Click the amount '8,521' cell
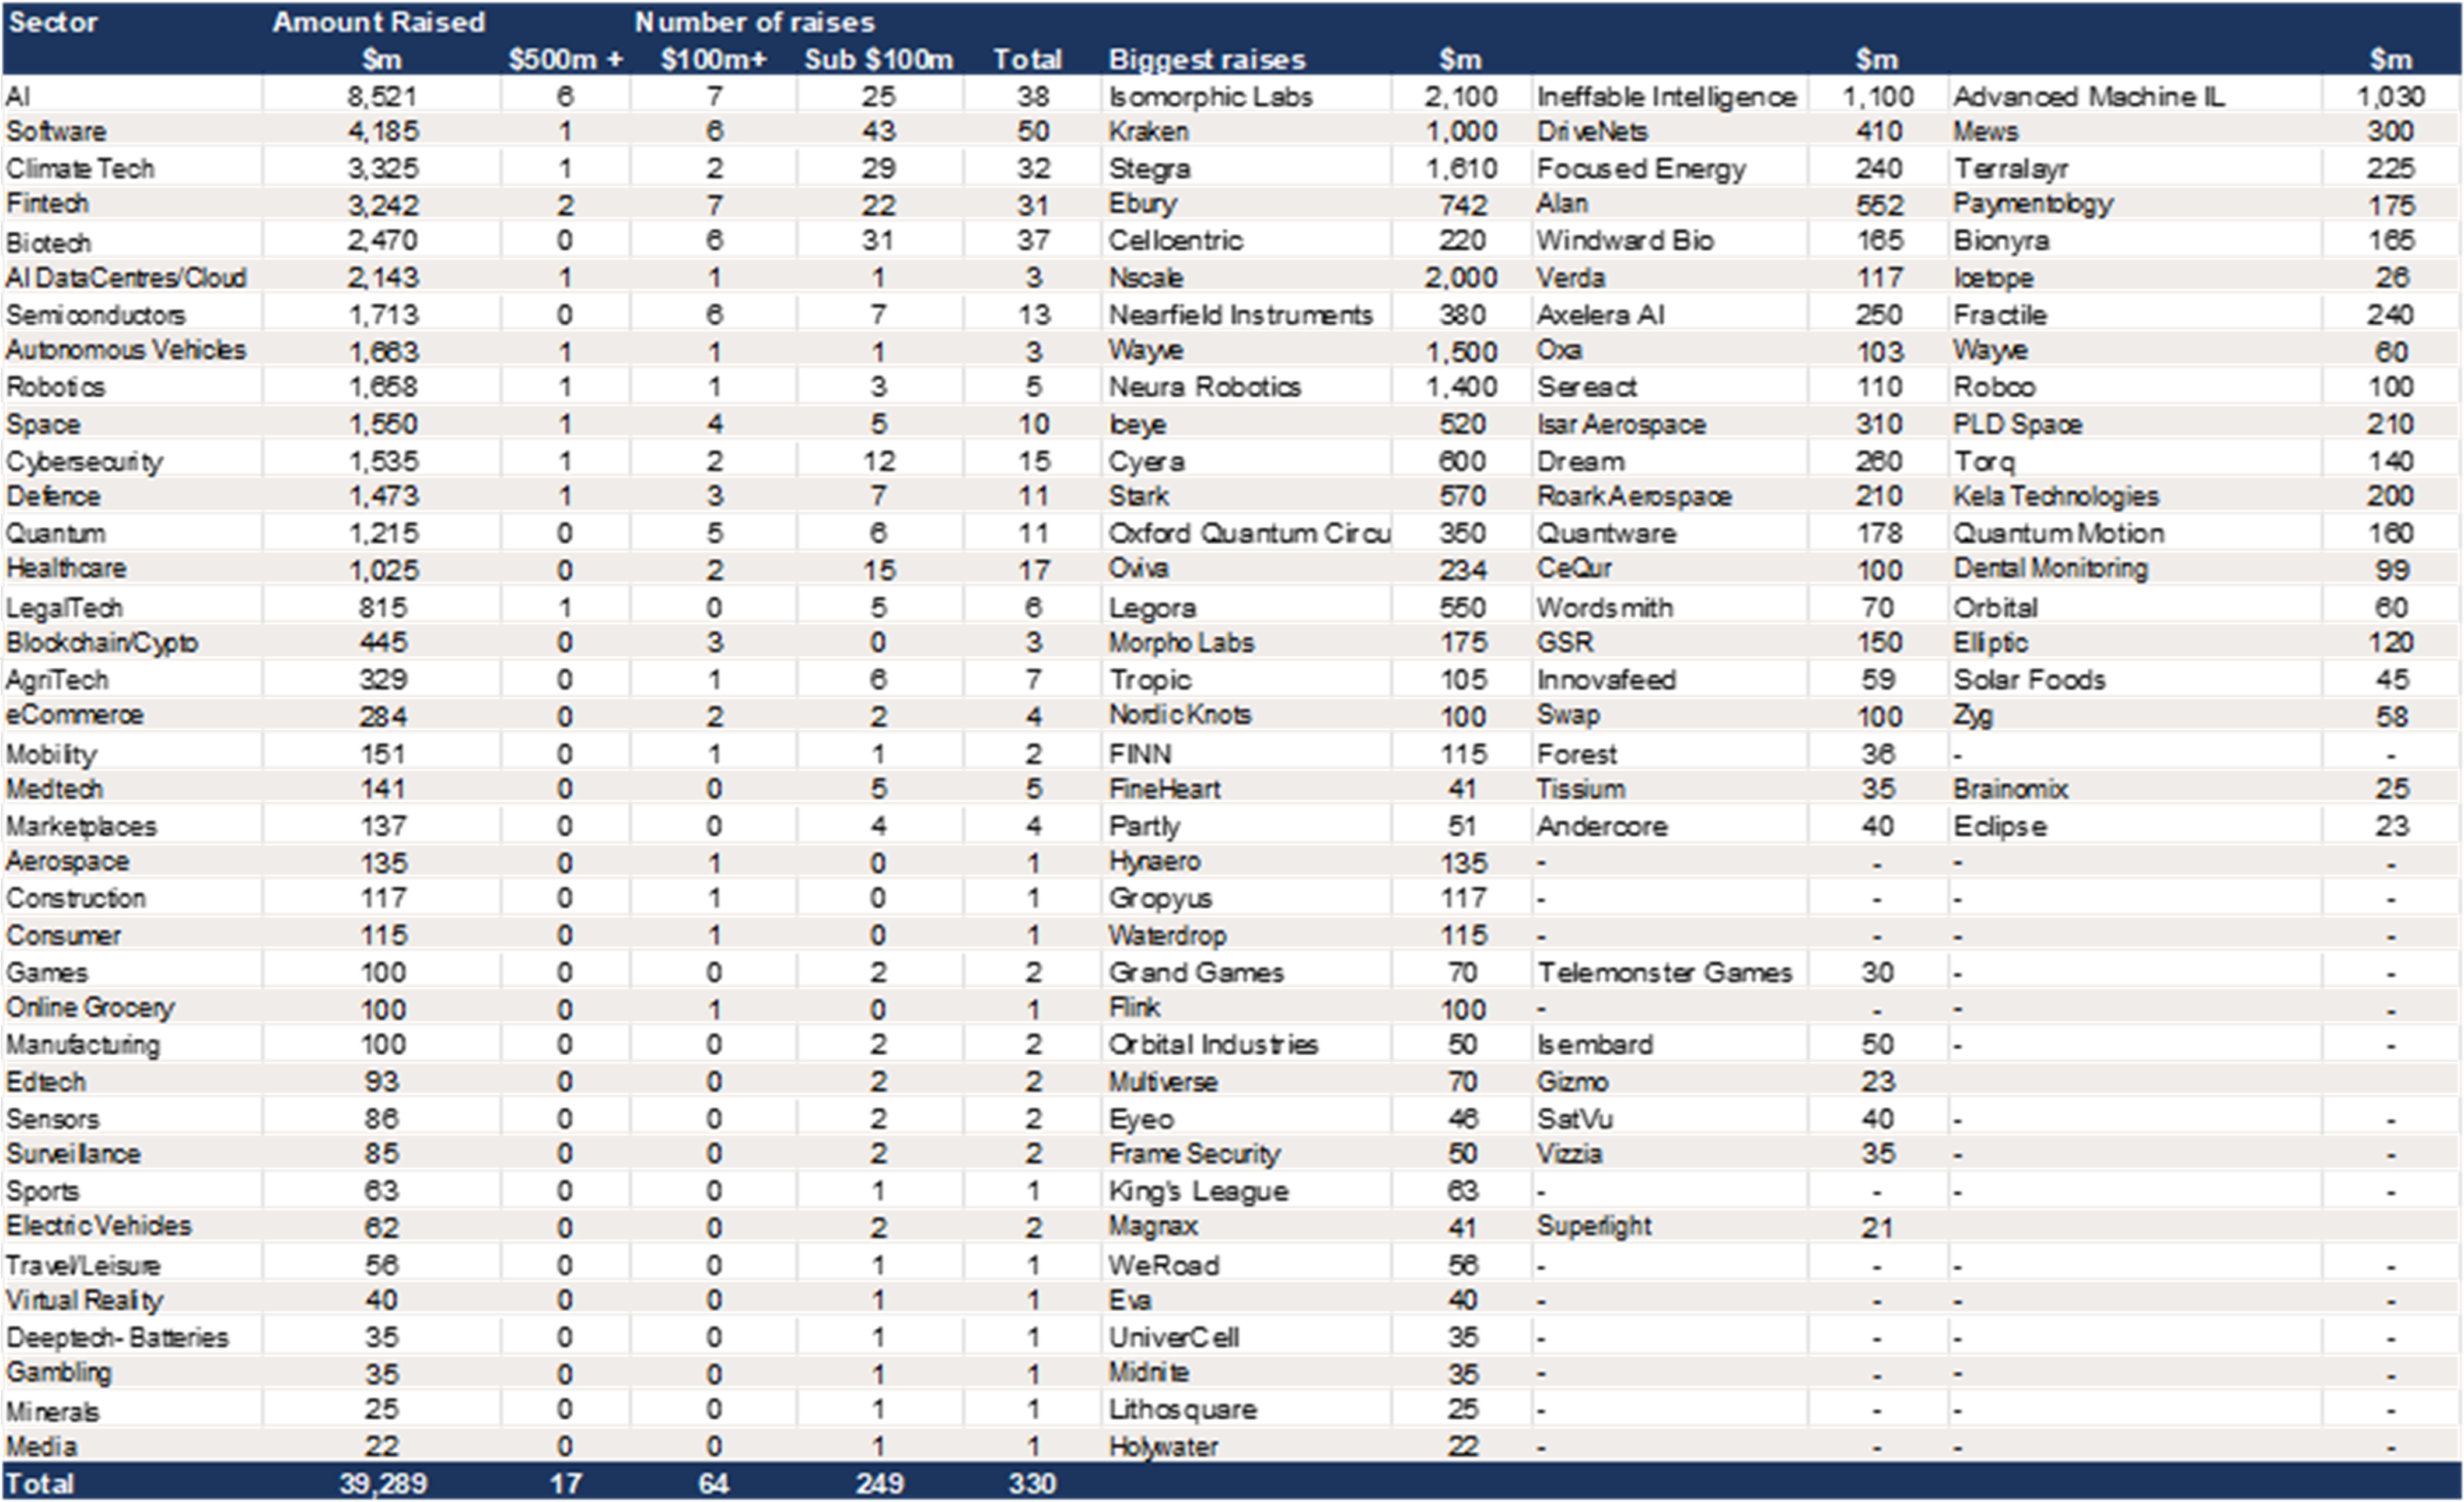2464x1502 pixels. 382,96
